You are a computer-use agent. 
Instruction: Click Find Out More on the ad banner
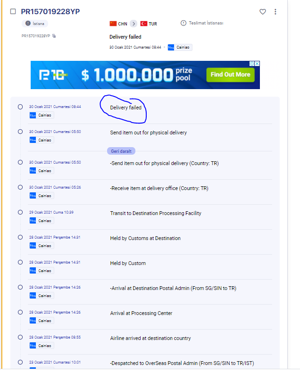pyautogui.click(x=230, y=75)
